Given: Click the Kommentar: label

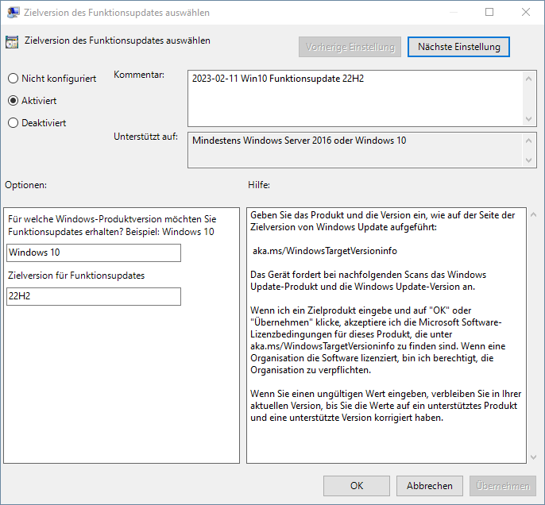Looking at the screenshot, I should click(x=139, y=75).
